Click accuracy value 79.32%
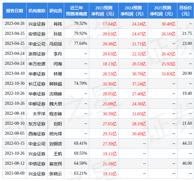Screen dimensions: 194x181 pos(81,24)
